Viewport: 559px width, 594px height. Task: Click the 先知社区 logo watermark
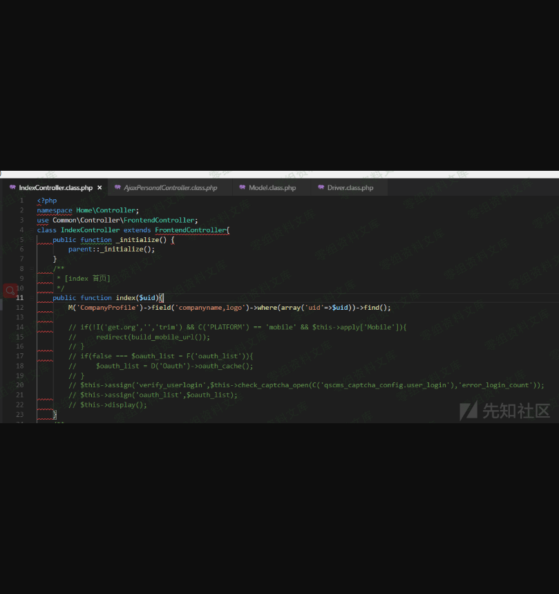(x=505, y=411)
